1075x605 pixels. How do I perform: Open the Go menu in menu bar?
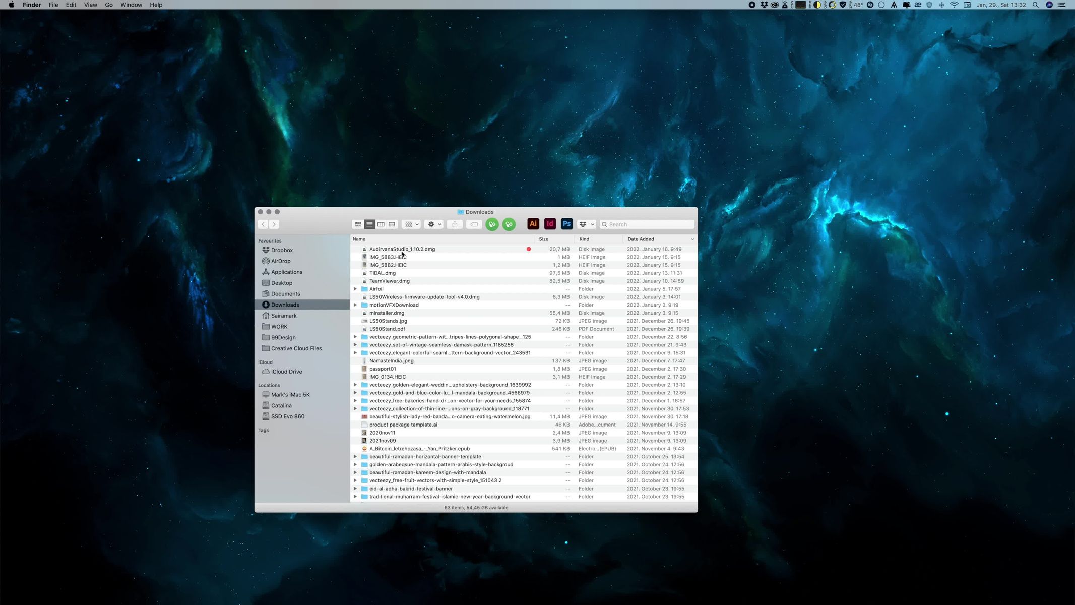(x=108, y=5)
